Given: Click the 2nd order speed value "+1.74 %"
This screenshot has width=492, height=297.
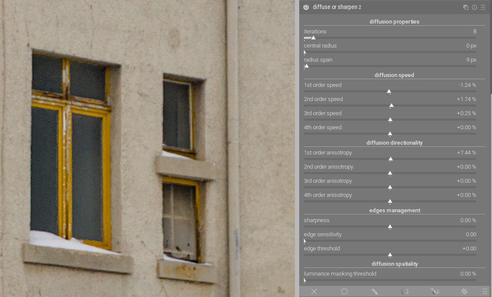Looking at the screenshot, I should coord(466,99).
